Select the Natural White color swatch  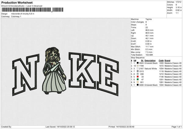point(138,68)
